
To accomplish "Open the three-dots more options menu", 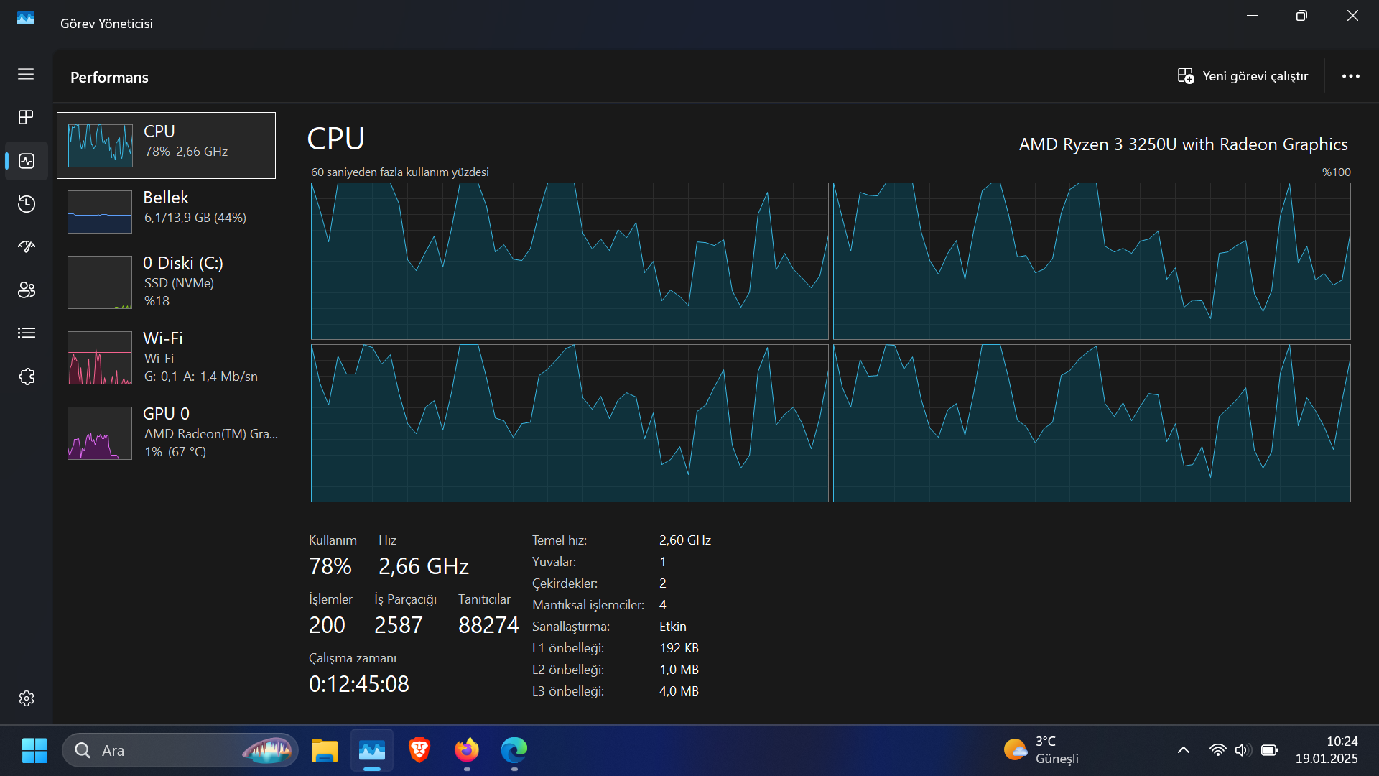I will click(1350, 76).
